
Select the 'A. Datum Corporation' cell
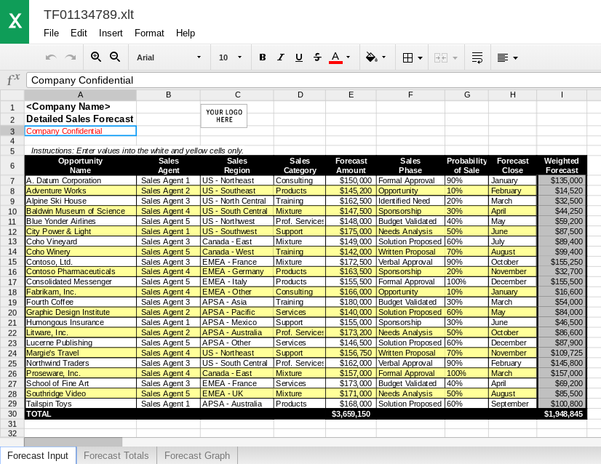click(x=81, y=180)
